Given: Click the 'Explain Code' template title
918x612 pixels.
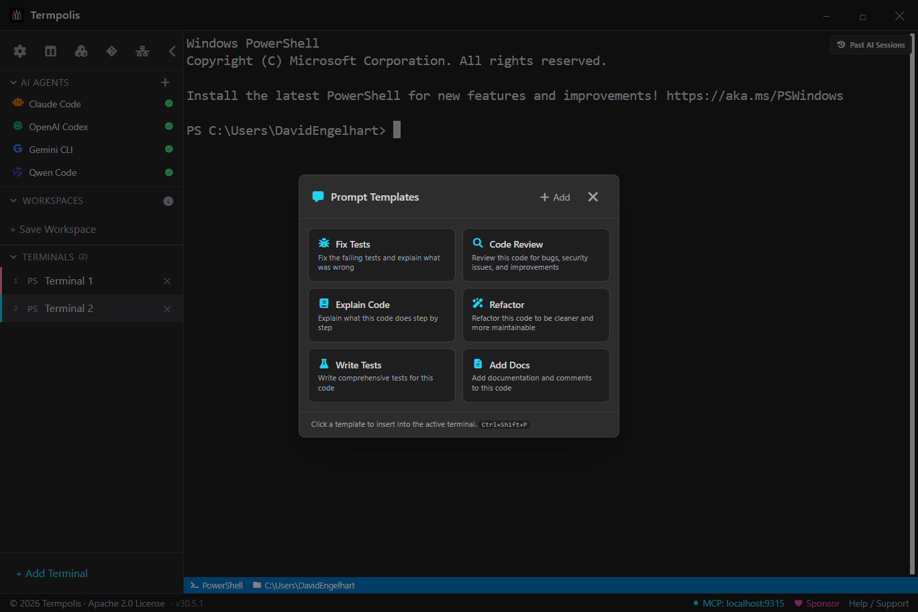Looking at the screenshot, I should coord(362,305).
